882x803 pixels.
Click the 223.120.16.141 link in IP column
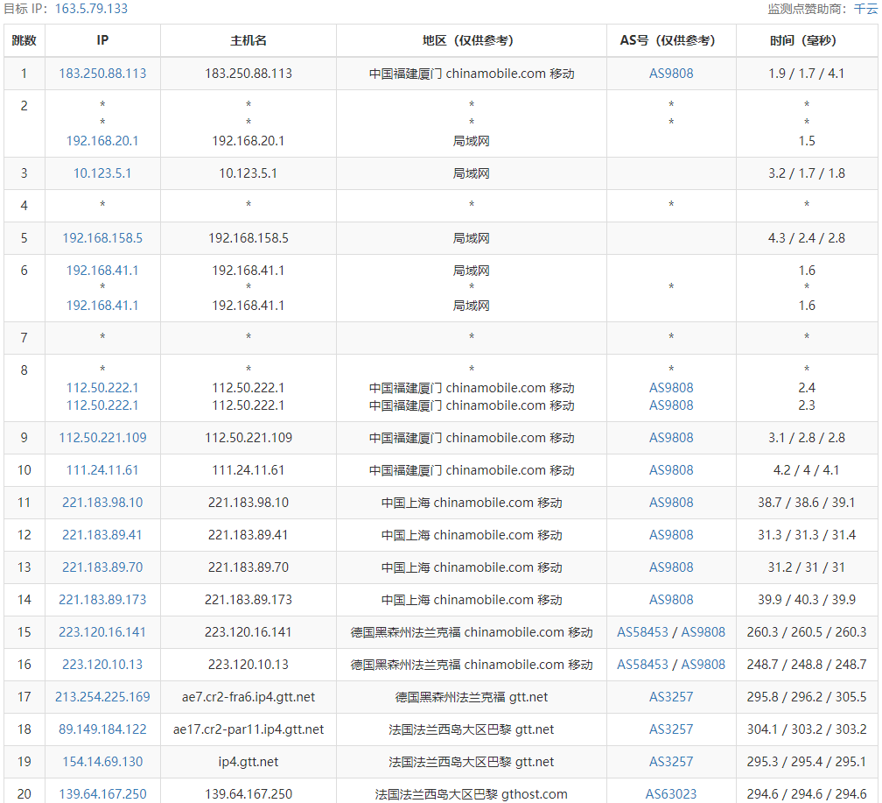[x=102, y=632]
